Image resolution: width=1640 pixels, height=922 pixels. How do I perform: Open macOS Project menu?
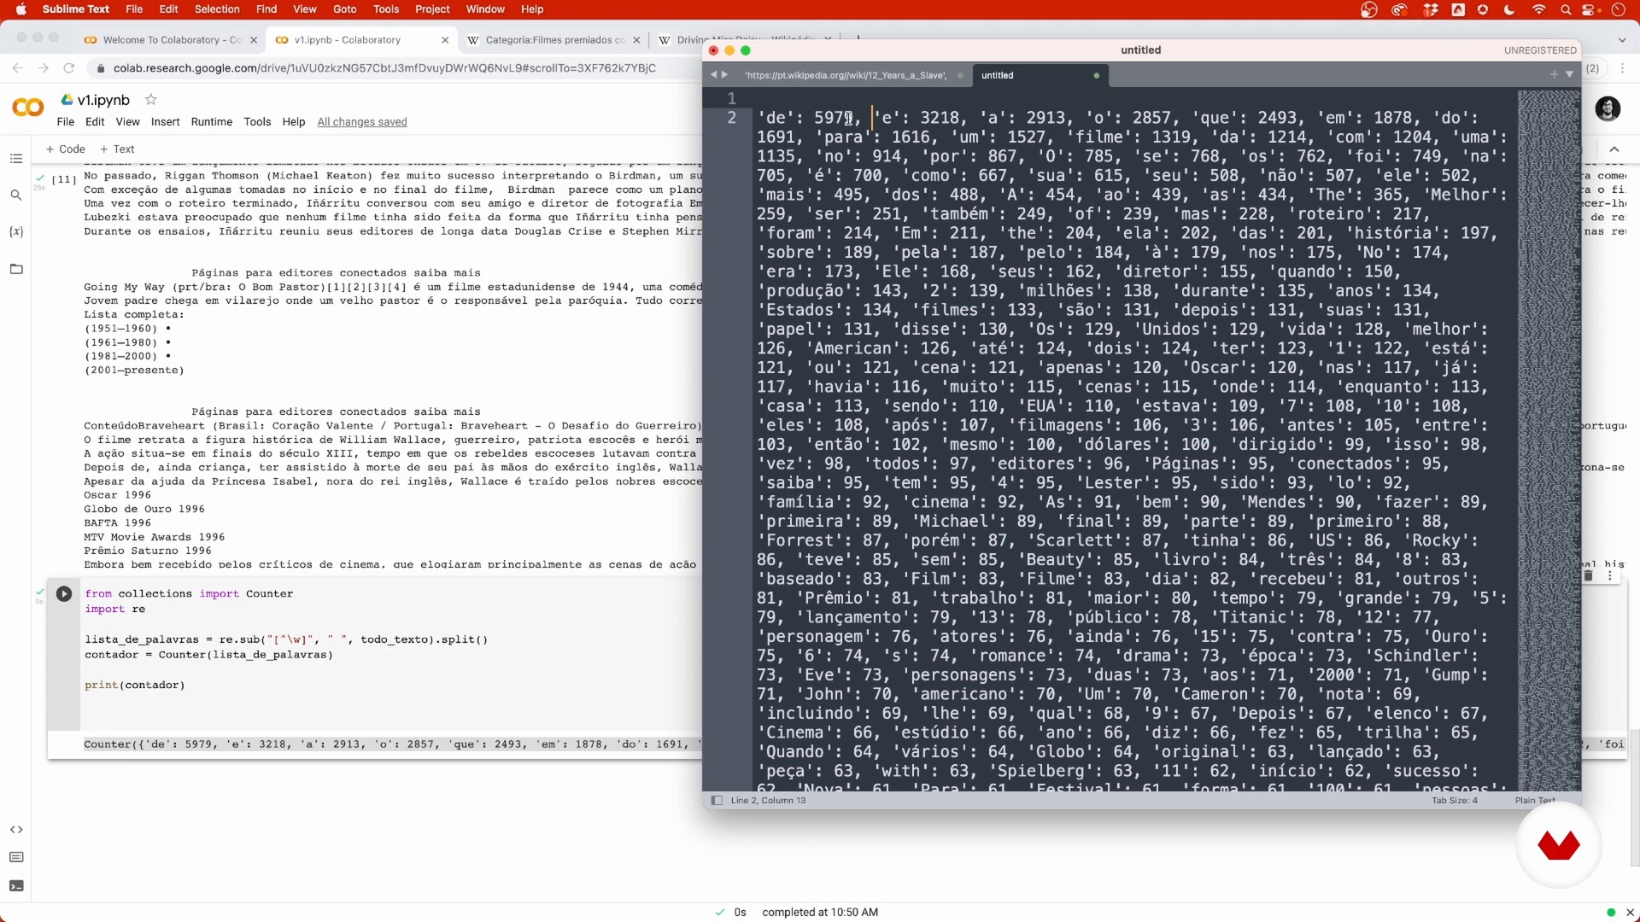click(x=432, y=9)
